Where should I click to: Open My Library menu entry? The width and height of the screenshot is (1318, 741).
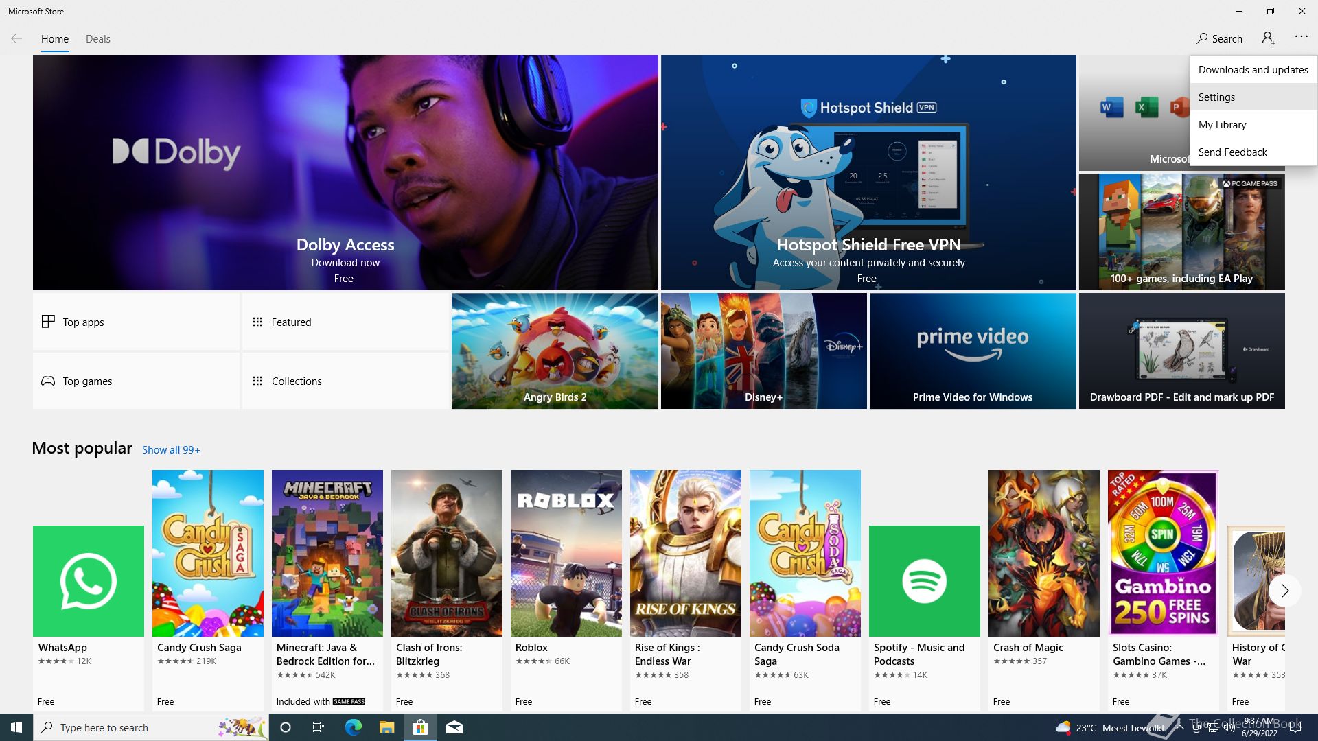pos(1253,124)
